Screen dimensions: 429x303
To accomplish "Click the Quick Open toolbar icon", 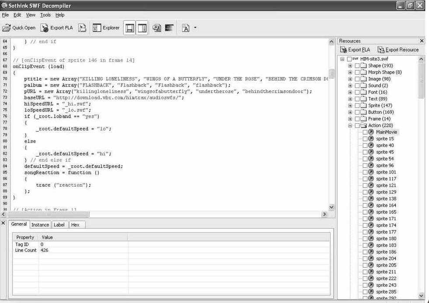I will tap(7, 28).
